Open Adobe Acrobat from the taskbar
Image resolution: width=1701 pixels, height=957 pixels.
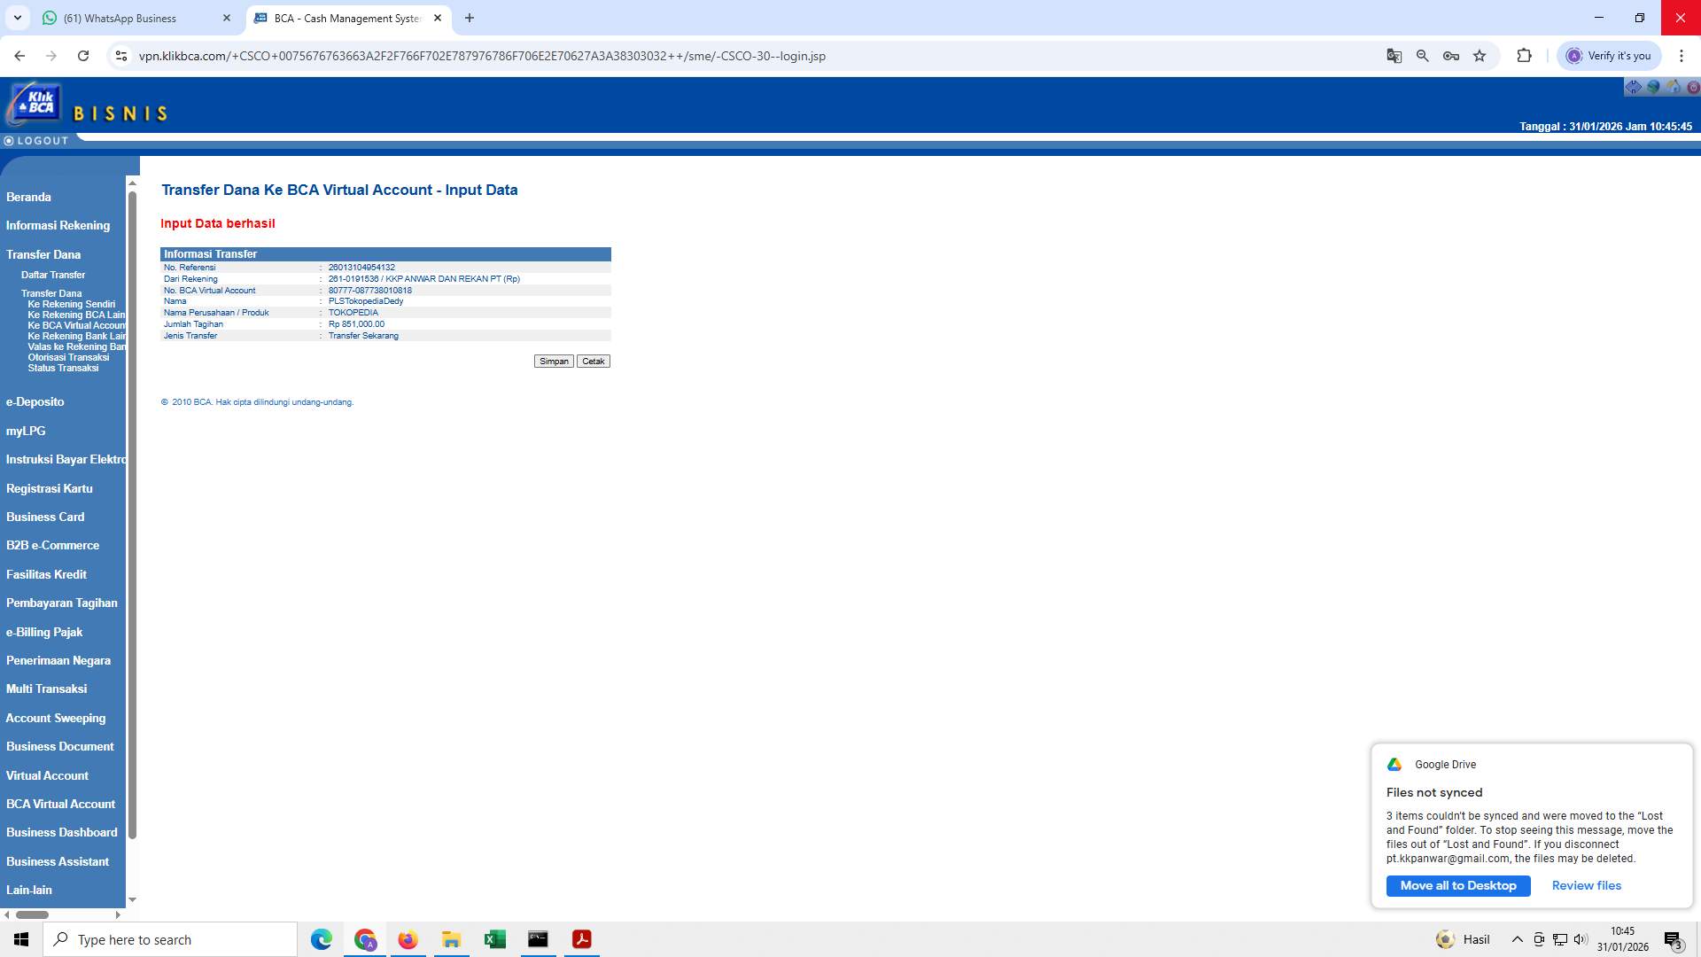(x=581, y=939)
